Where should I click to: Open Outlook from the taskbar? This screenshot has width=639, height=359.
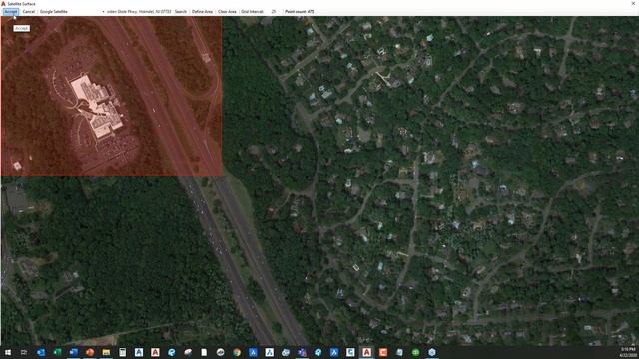pos(41,352)
